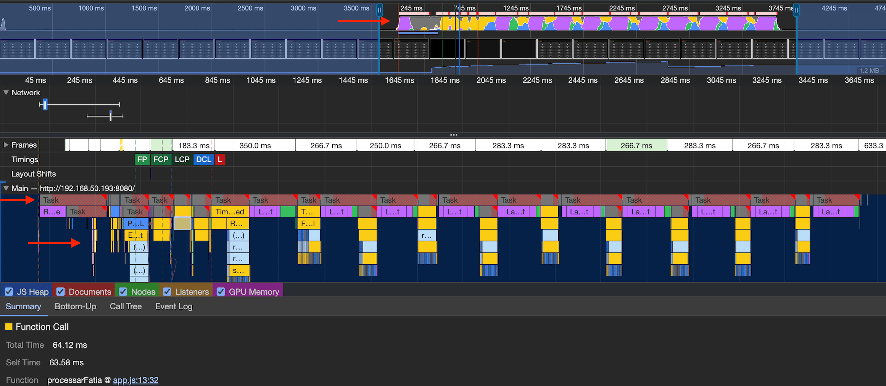Screen dimensions: 886x386
Task: Click the Timings track label
Action: click(x=25, y=159)
